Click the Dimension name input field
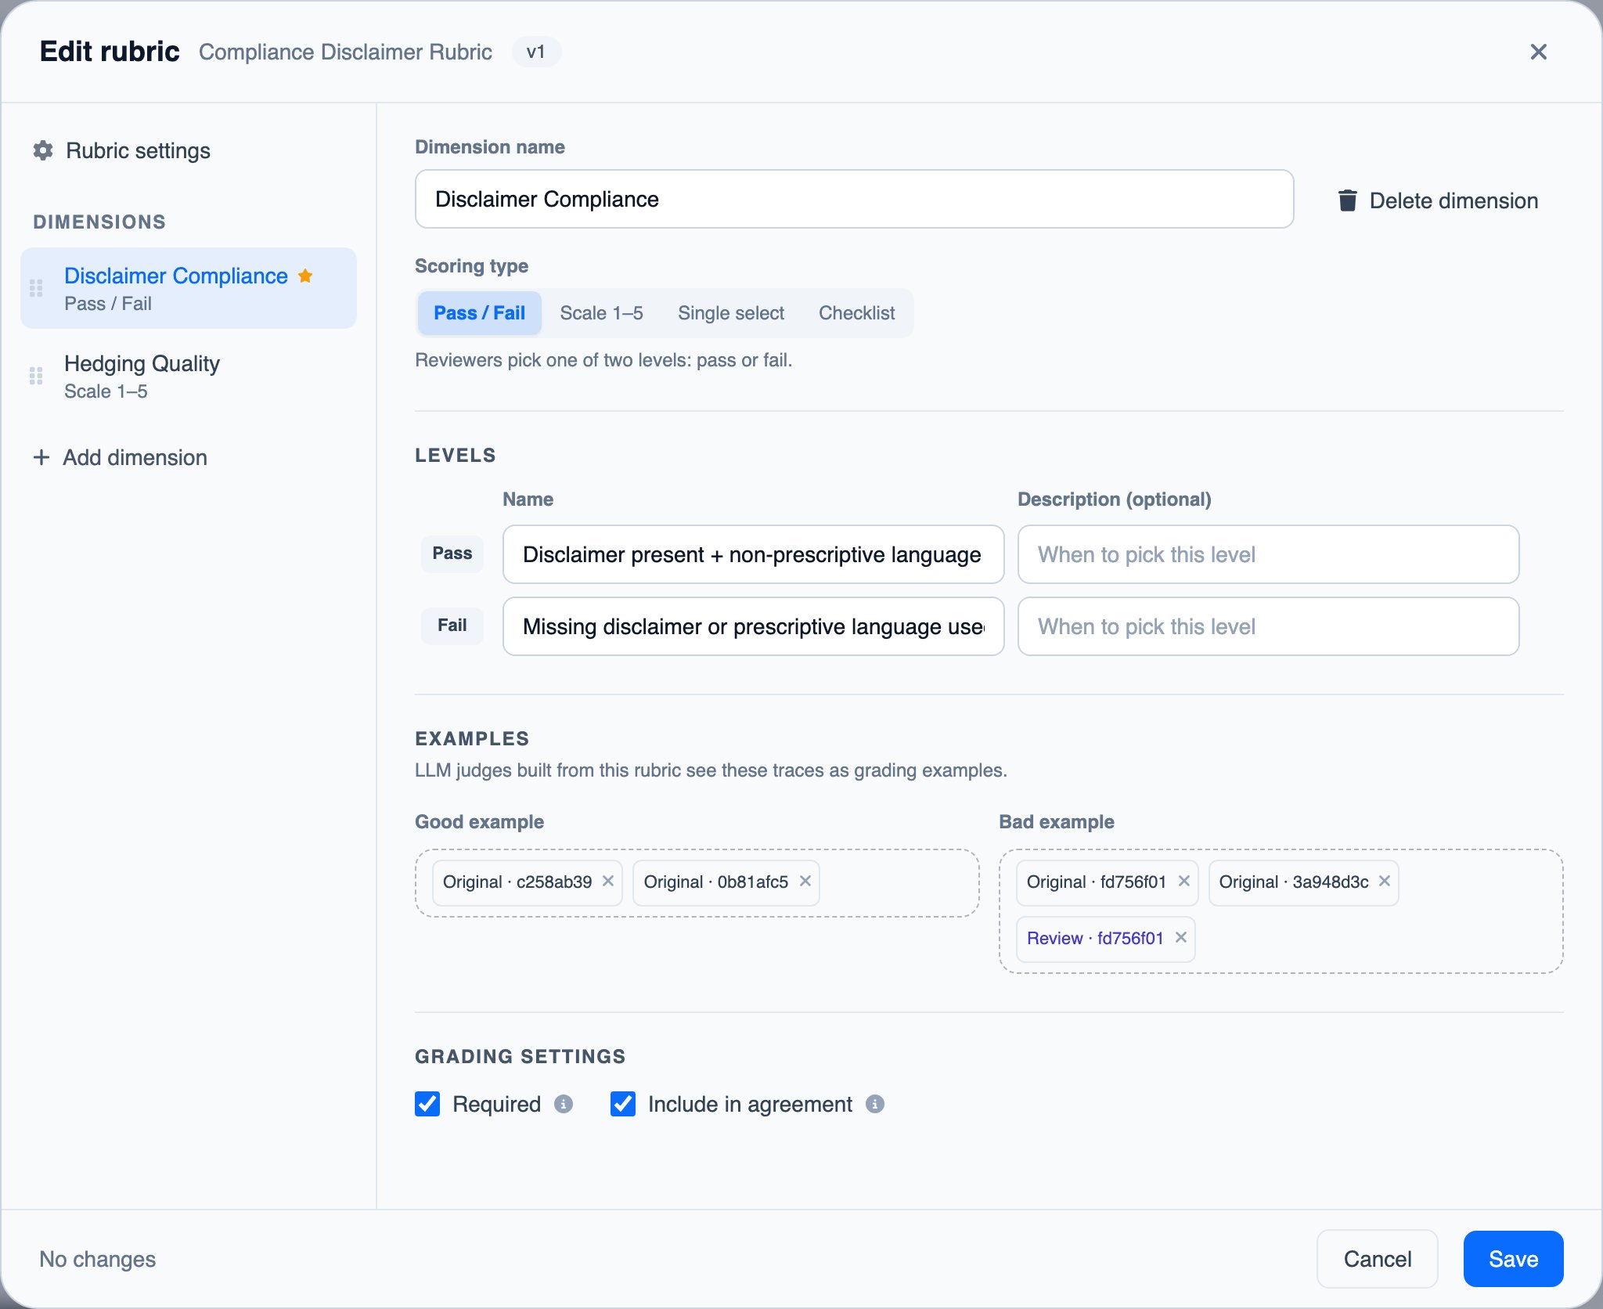1603x1309 pixels. point(854,199)
